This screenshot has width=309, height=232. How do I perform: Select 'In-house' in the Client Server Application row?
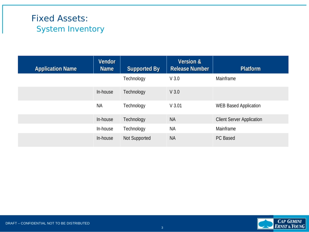coord(105,119)
